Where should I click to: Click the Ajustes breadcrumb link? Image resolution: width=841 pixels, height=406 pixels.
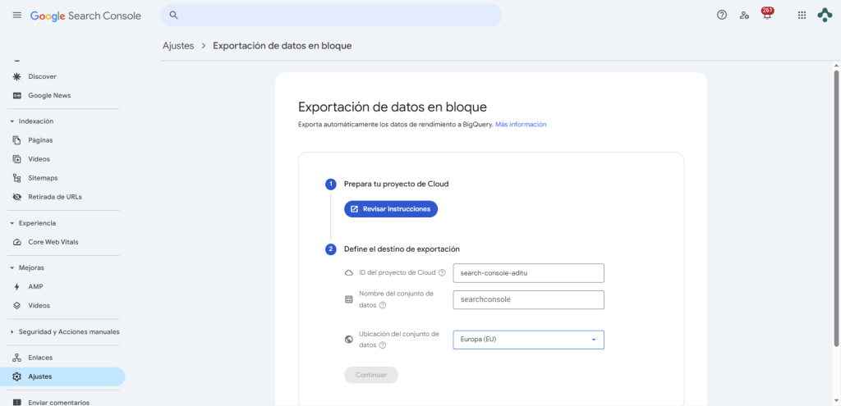tap(178, 46)
